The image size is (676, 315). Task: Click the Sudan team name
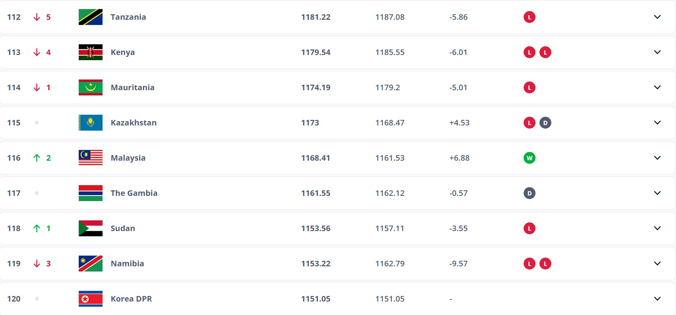click(x=123, y=228)
